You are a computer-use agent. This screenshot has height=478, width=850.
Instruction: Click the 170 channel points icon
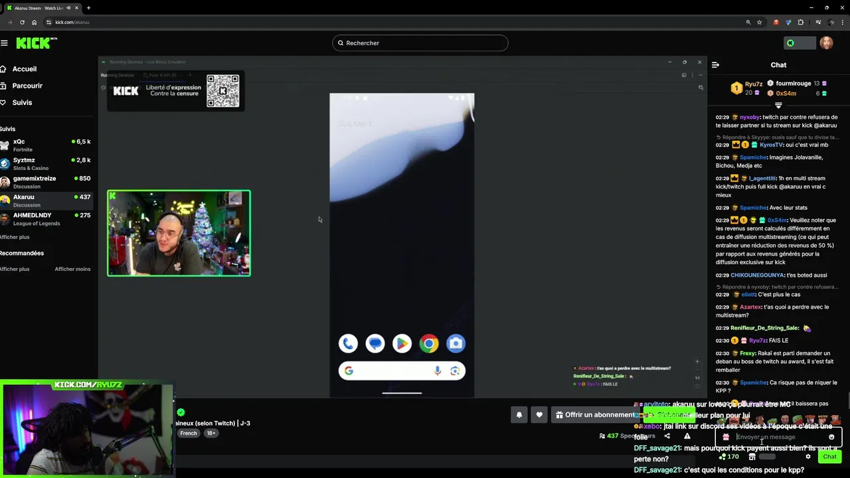click(729, 457)
